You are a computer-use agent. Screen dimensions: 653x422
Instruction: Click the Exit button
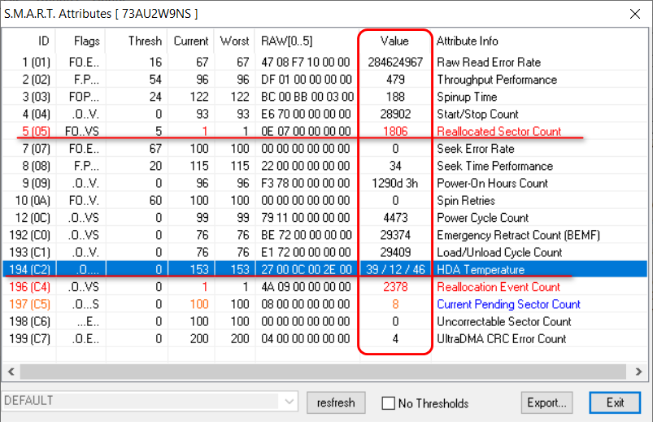tap(615, 402)
